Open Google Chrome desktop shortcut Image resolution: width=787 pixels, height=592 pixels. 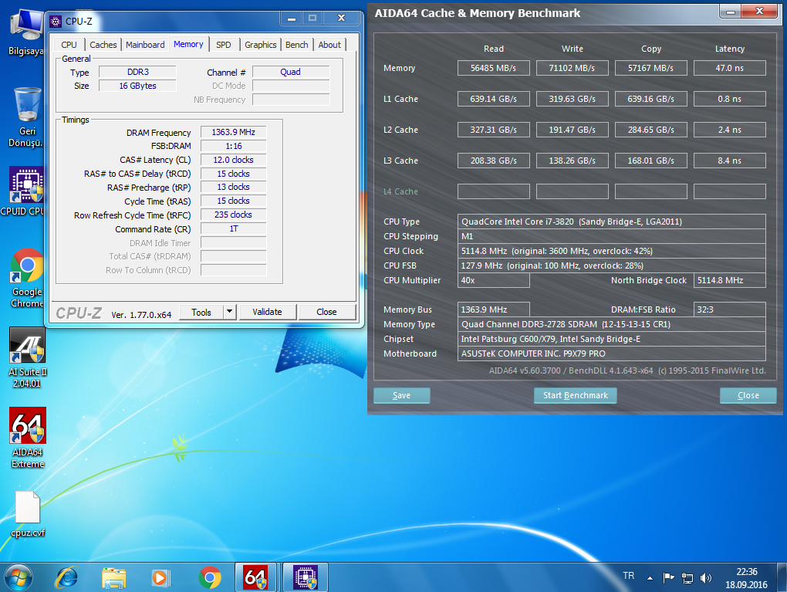click(x=26, y=278)
